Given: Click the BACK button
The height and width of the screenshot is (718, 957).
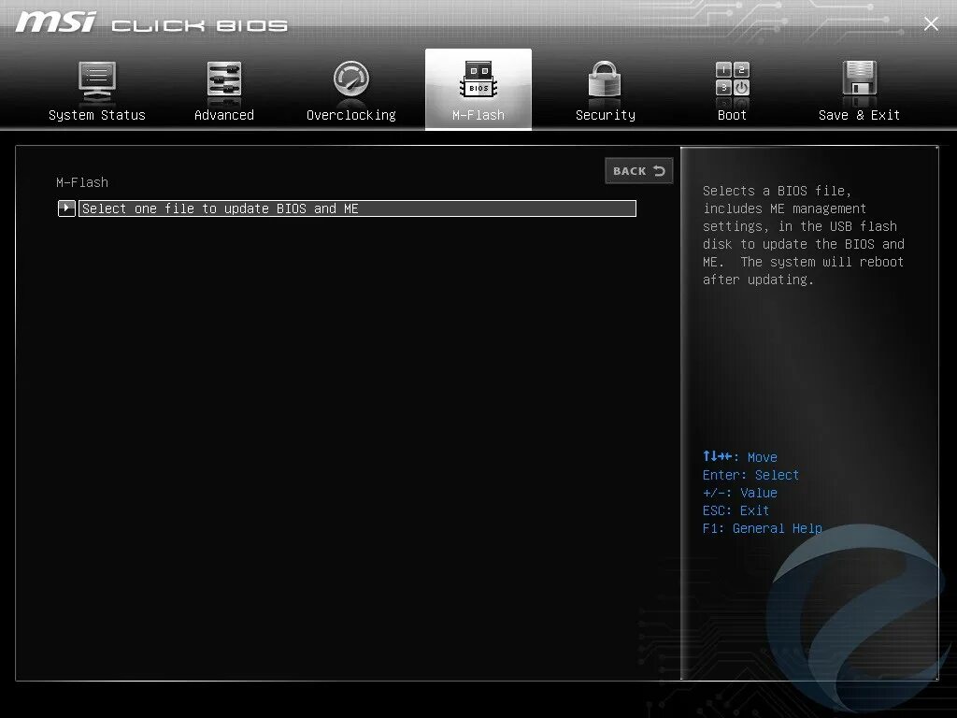Looking at the screenshot, I should pyautogui.click(x=639, y=171).
